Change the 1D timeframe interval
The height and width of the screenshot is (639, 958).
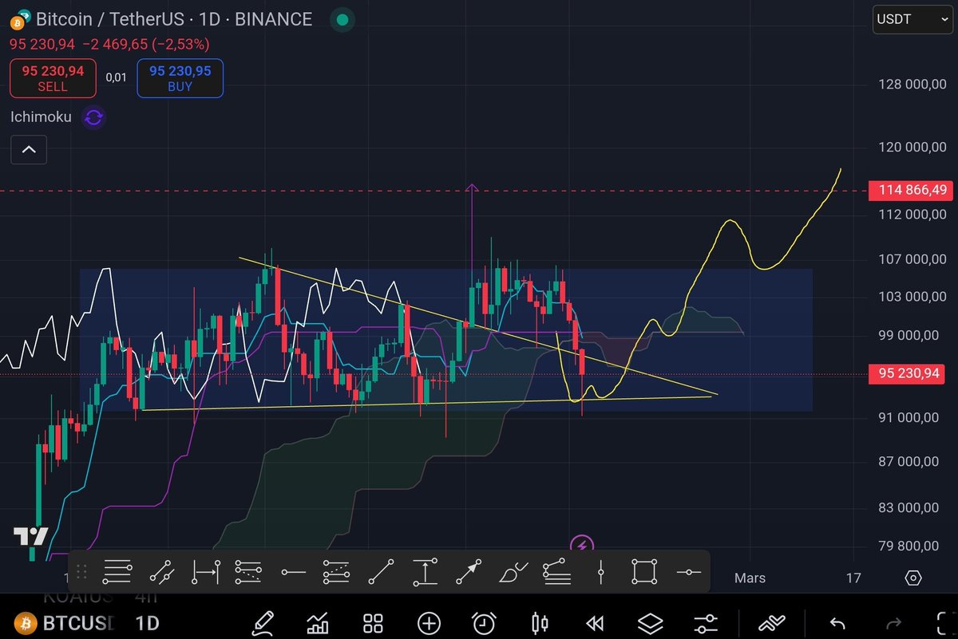tap(147, 622)
